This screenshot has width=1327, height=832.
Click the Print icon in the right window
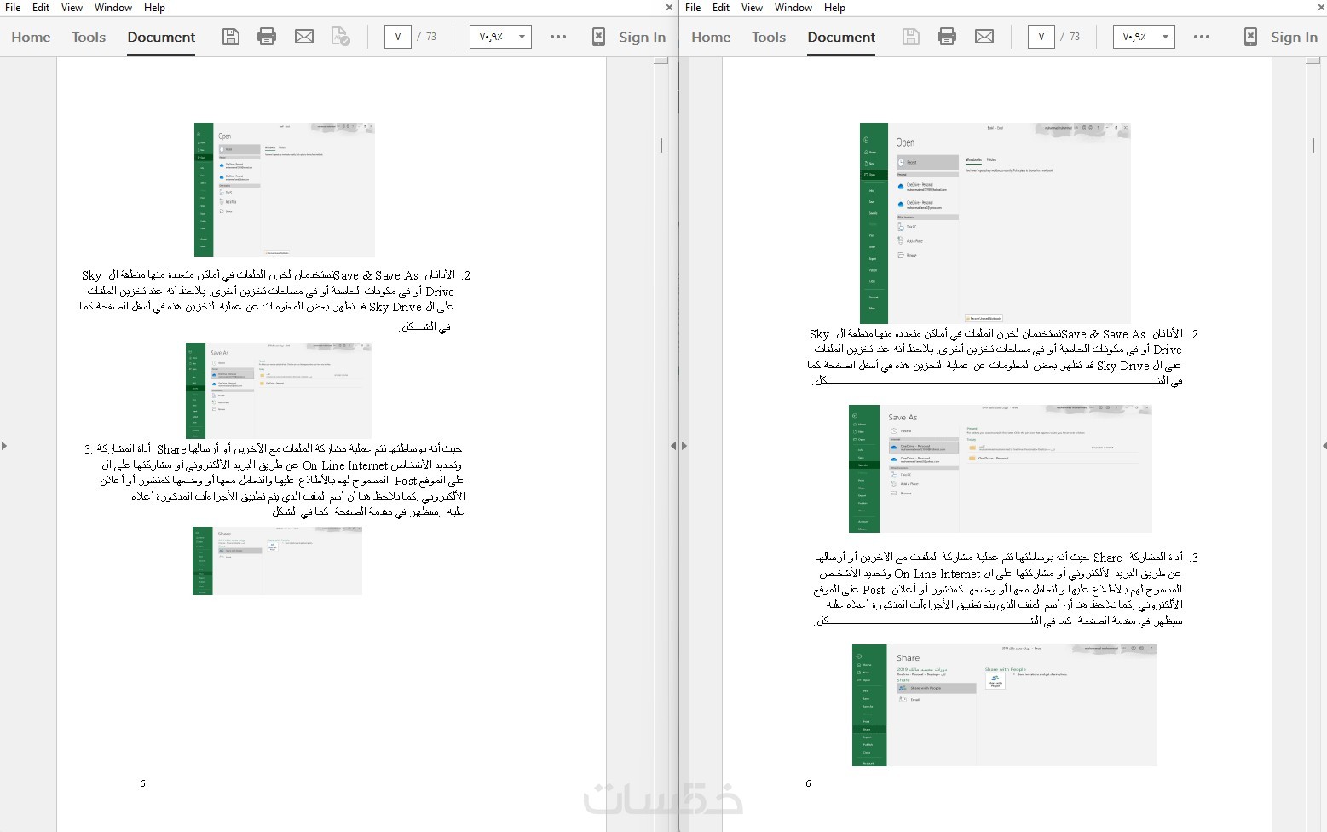(x=947, y=37)
